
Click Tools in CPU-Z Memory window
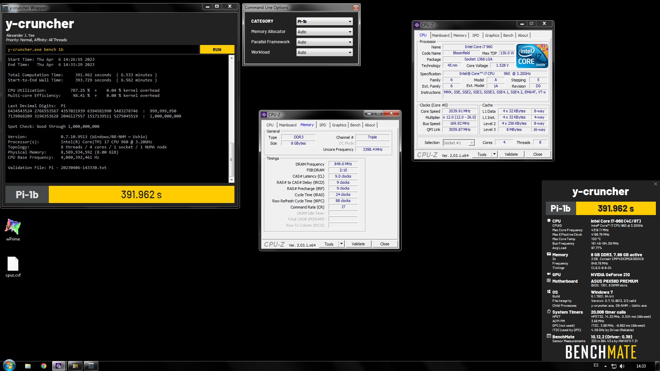pyautogui.click(x=329, y=244)
